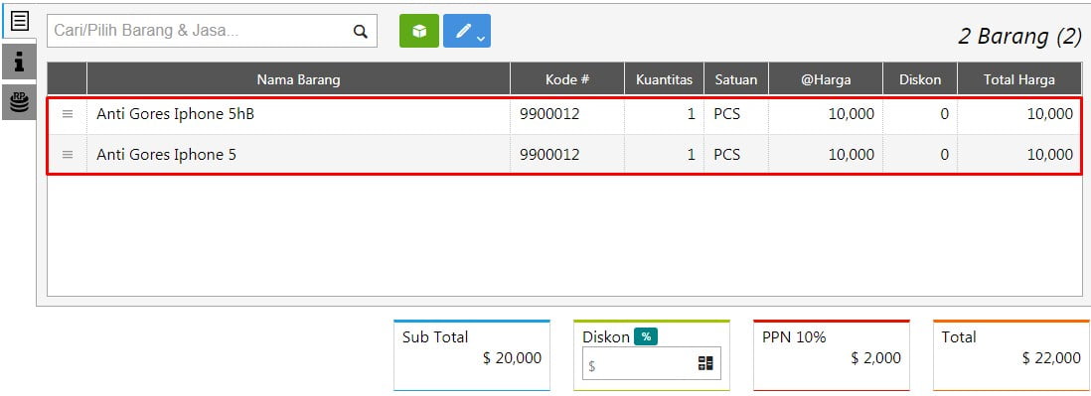Screen dimensions: 1091x396
Task: Click @Harga 10,000 in Iphone 5 row
Action: pos(852,154)
